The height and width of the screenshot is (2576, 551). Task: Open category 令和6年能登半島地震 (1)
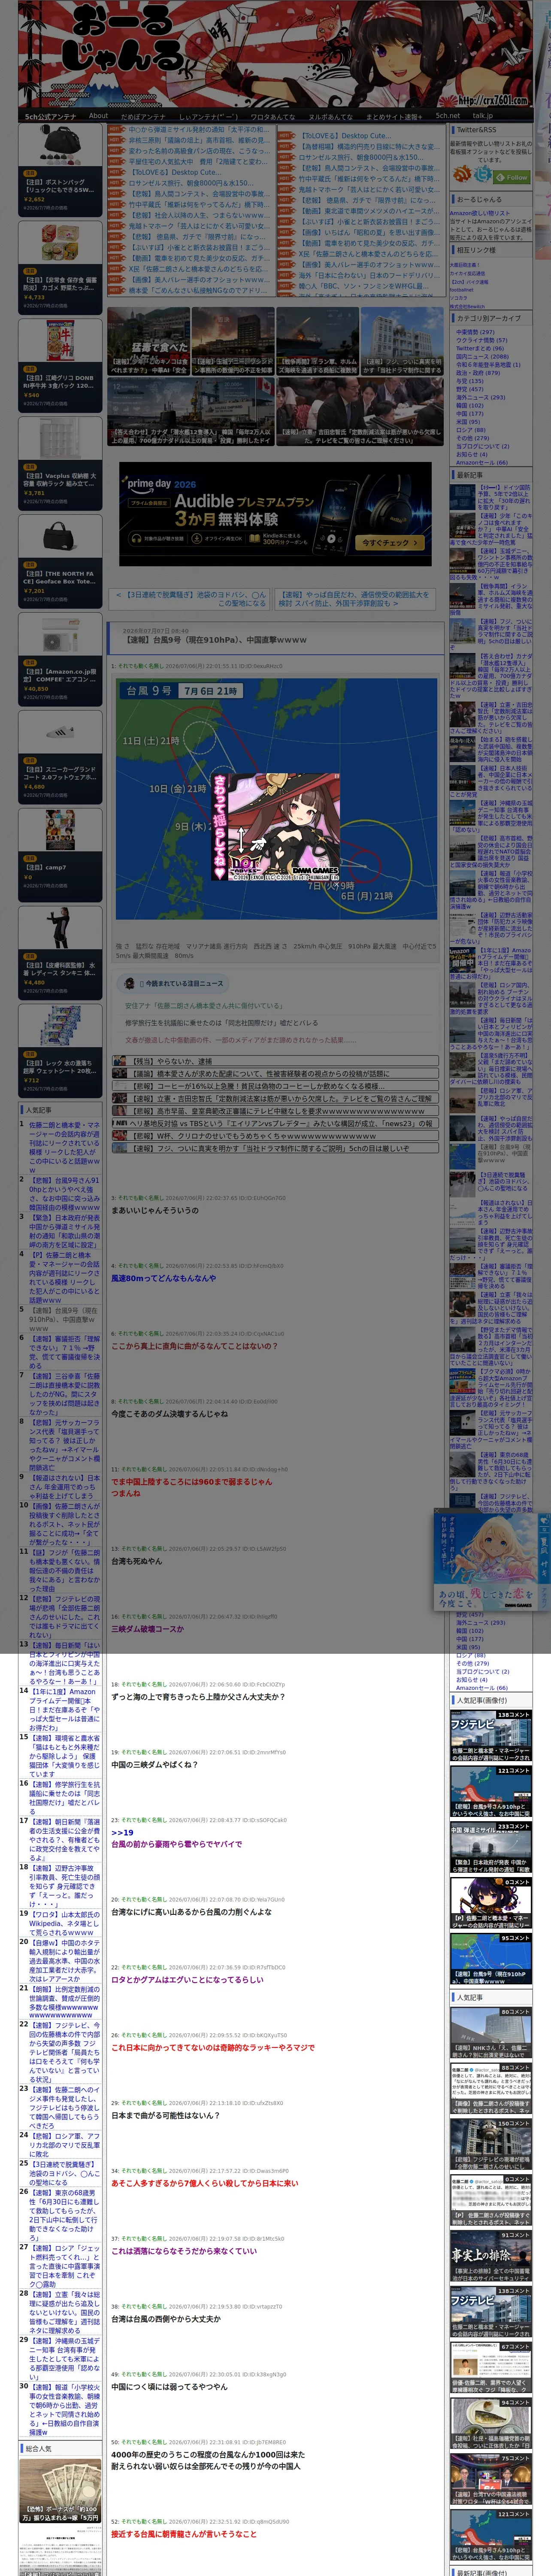pyautogui.click(x=488, y=364)
